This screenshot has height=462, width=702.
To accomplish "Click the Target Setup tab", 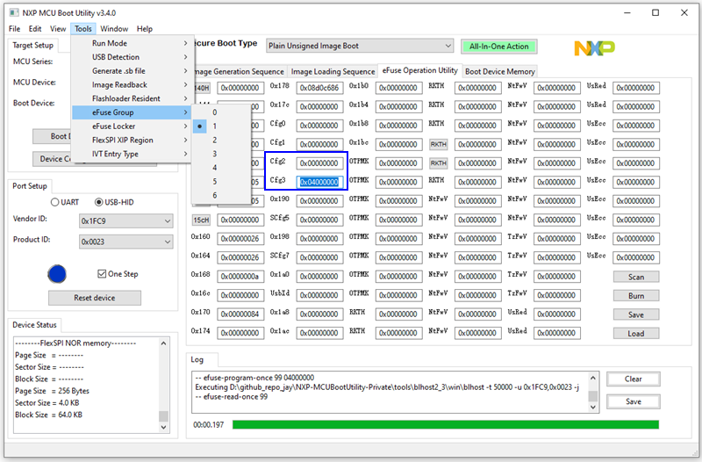I will pyautogui.click(x=32, y=46).
